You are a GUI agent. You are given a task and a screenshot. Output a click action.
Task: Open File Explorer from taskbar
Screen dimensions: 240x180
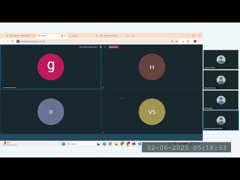[x=116, y=144]
